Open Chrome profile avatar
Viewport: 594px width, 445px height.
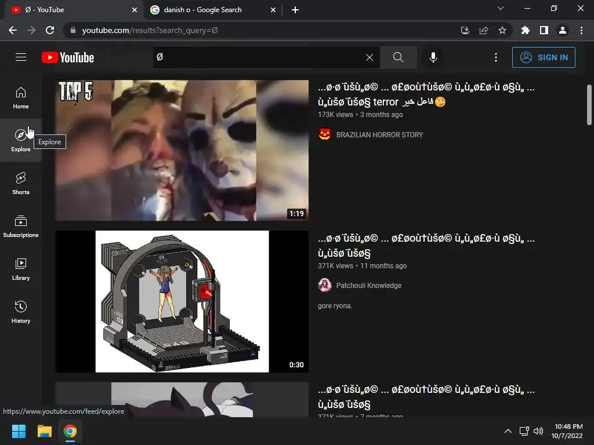(x=563, y=30)
